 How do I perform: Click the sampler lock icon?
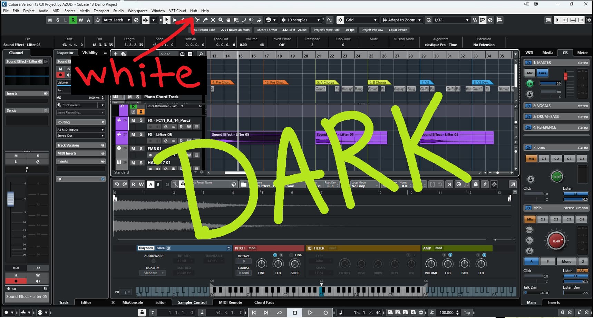476,184
